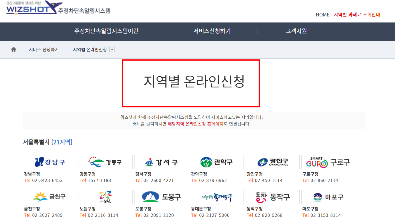Click the home icon in the breadcrumb
Screen dimensions: 395x219
click(13, 49)
